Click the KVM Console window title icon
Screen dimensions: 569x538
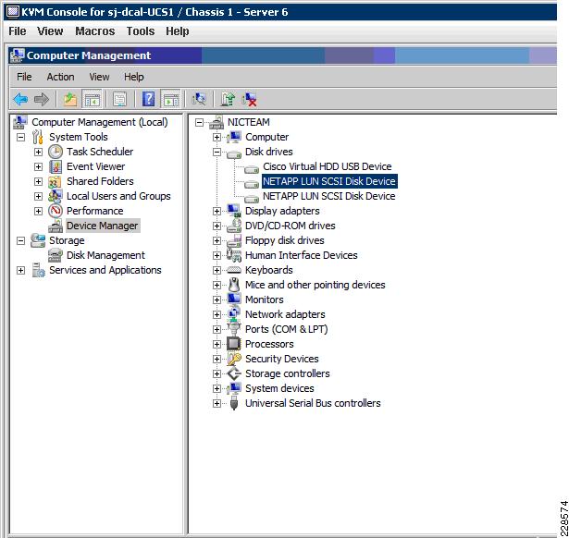pos(12,12)
